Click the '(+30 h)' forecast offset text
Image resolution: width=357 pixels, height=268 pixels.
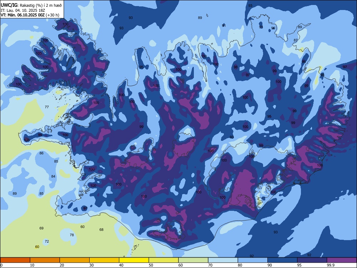pyautogui.click(x=52, y=15)
